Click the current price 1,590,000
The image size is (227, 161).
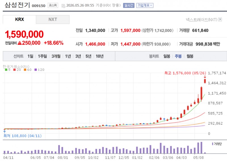(24, 34)
